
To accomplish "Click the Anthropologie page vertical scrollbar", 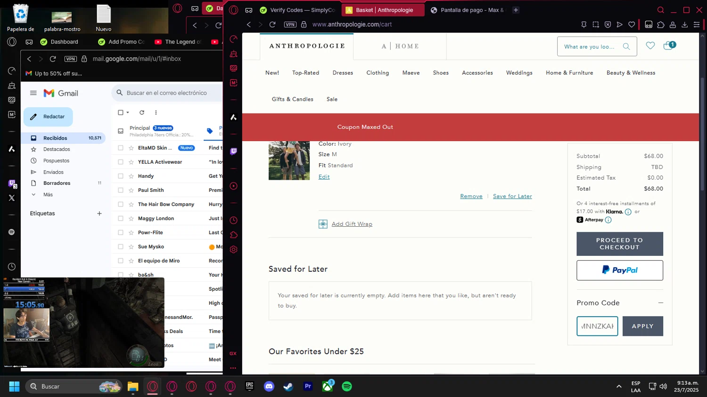I will [x=702, y=134].
